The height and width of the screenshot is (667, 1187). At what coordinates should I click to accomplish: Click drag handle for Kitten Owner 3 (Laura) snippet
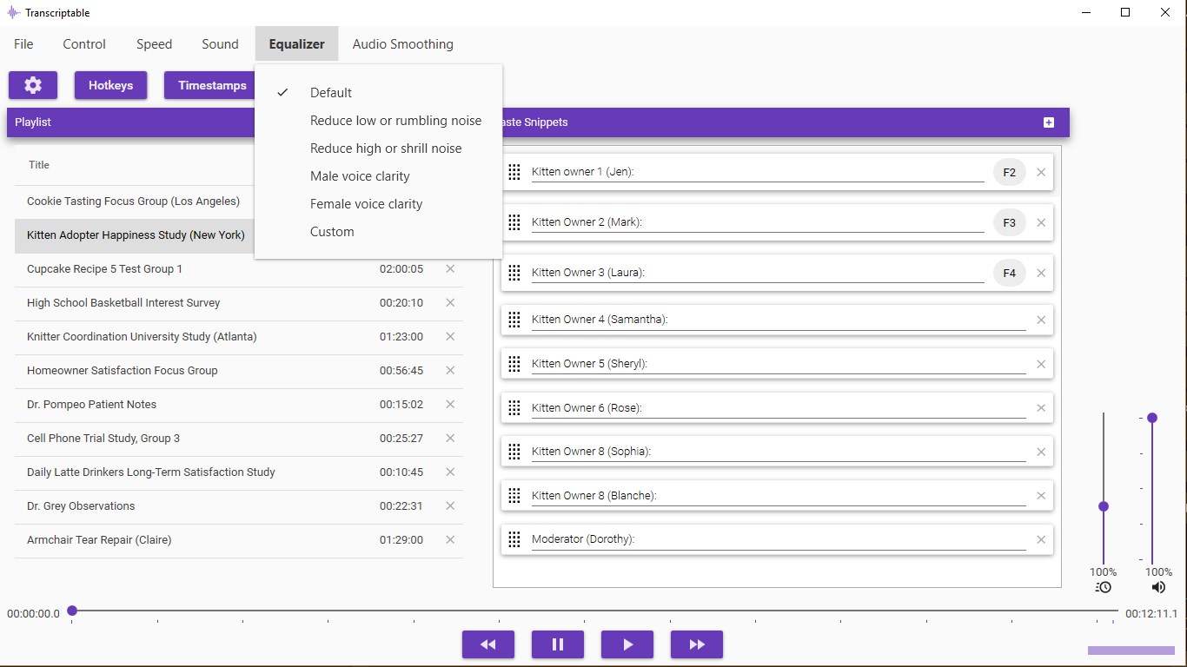[x=514, y=273]
